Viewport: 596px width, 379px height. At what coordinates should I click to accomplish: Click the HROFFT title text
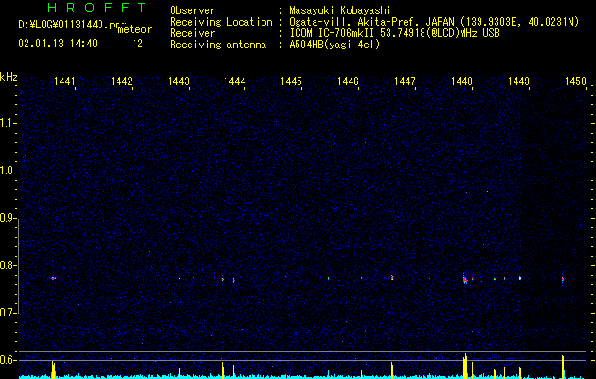coord(97,8)
